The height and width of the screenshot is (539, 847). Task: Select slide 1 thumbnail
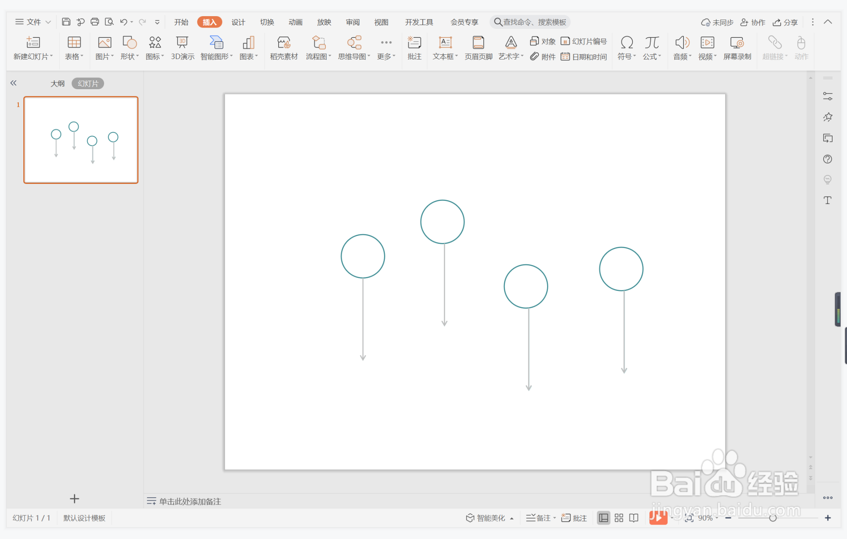[x=81, y=140]
